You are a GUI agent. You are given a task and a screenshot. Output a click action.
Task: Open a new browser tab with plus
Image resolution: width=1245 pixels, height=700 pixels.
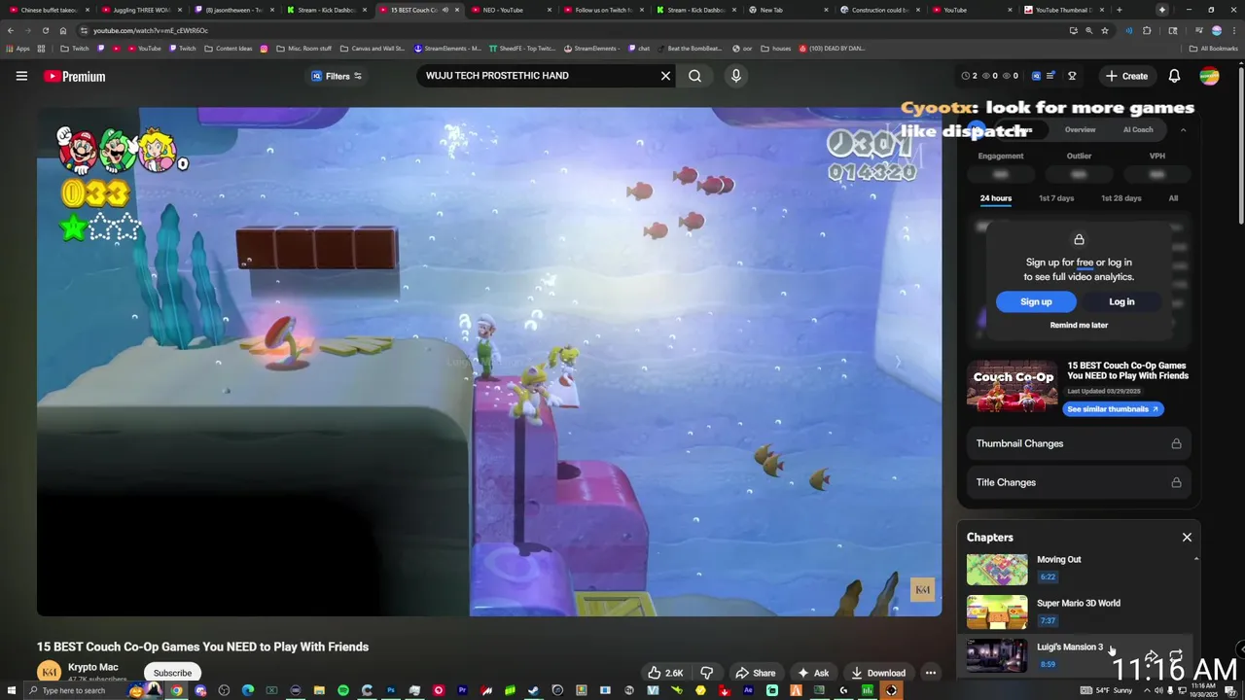1119,10
